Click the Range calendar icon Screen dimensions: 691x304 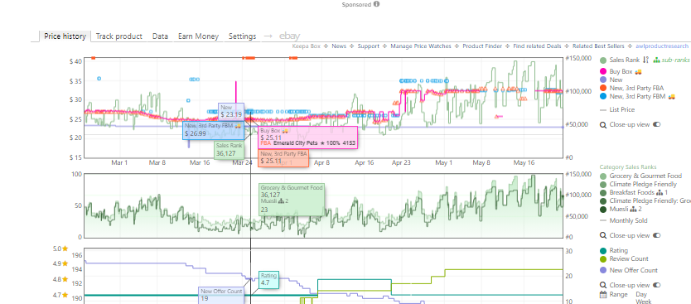click(603, 294)
